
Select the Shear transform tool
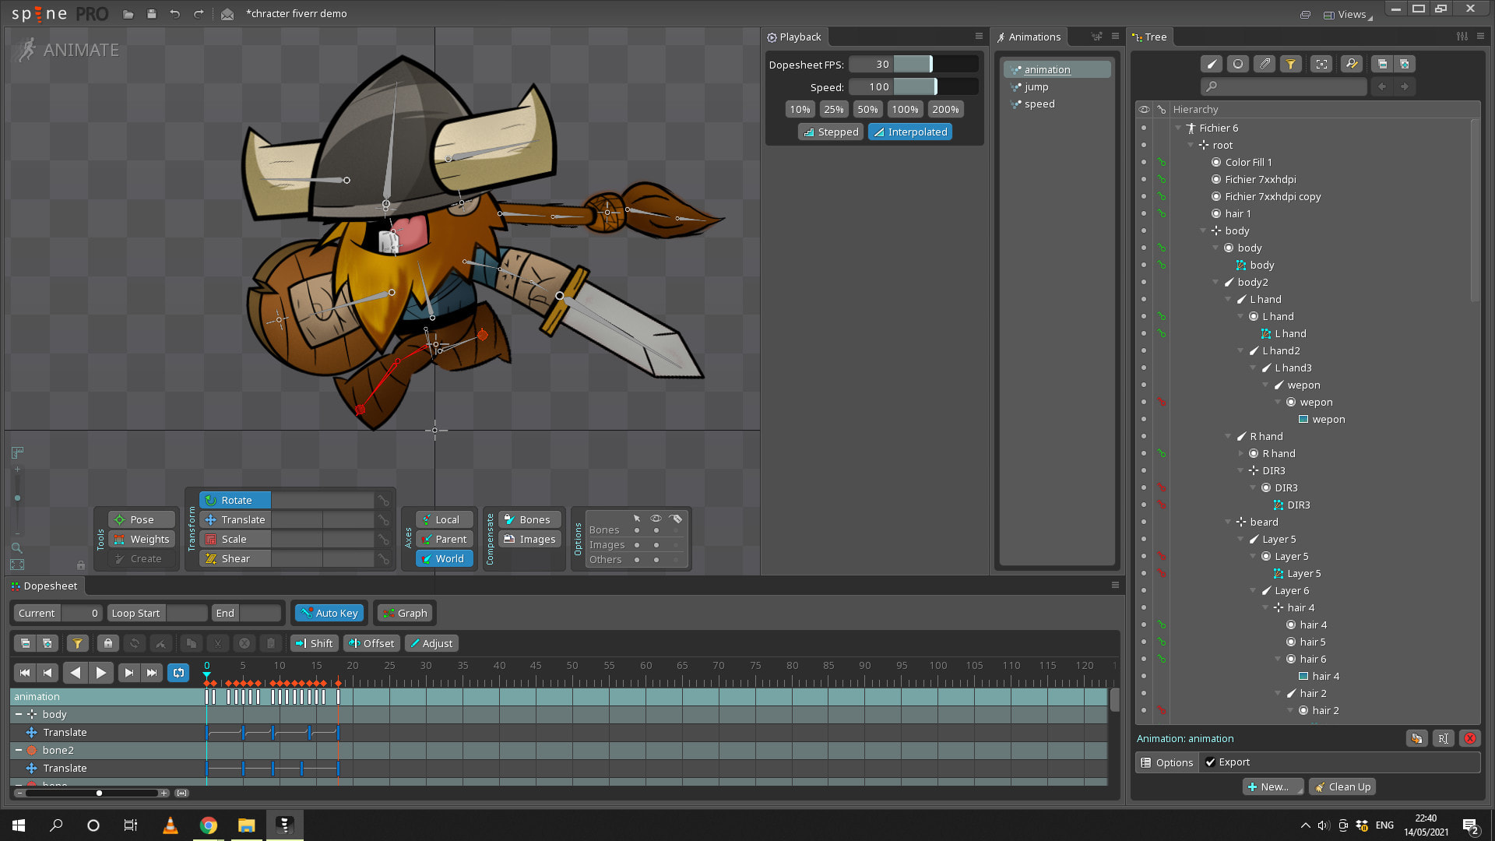click(x=235, y=558)
